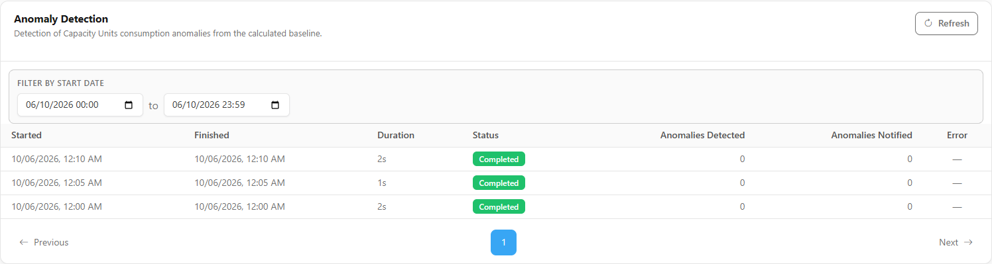Click the 06/10/2026 23:59 end date input
Screen dimensions: 992x264
(x=227, y=105)
